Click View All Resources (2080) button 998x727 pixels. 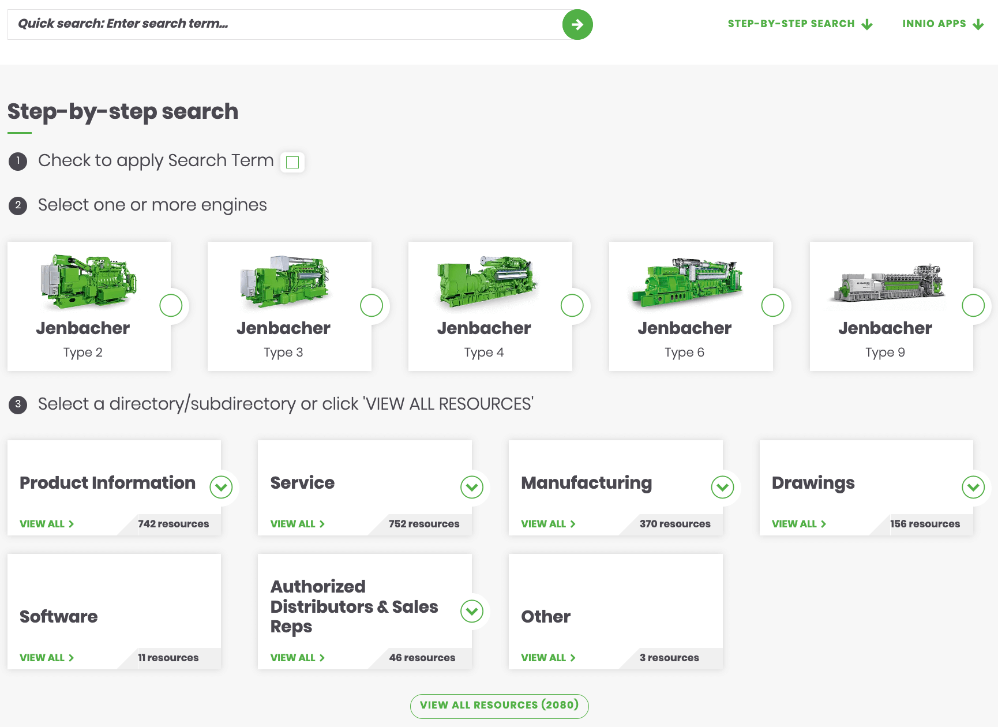pos(499,706)
